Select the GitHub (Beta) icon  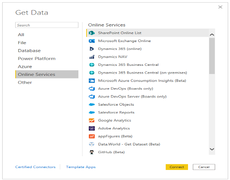click(92, 152)
